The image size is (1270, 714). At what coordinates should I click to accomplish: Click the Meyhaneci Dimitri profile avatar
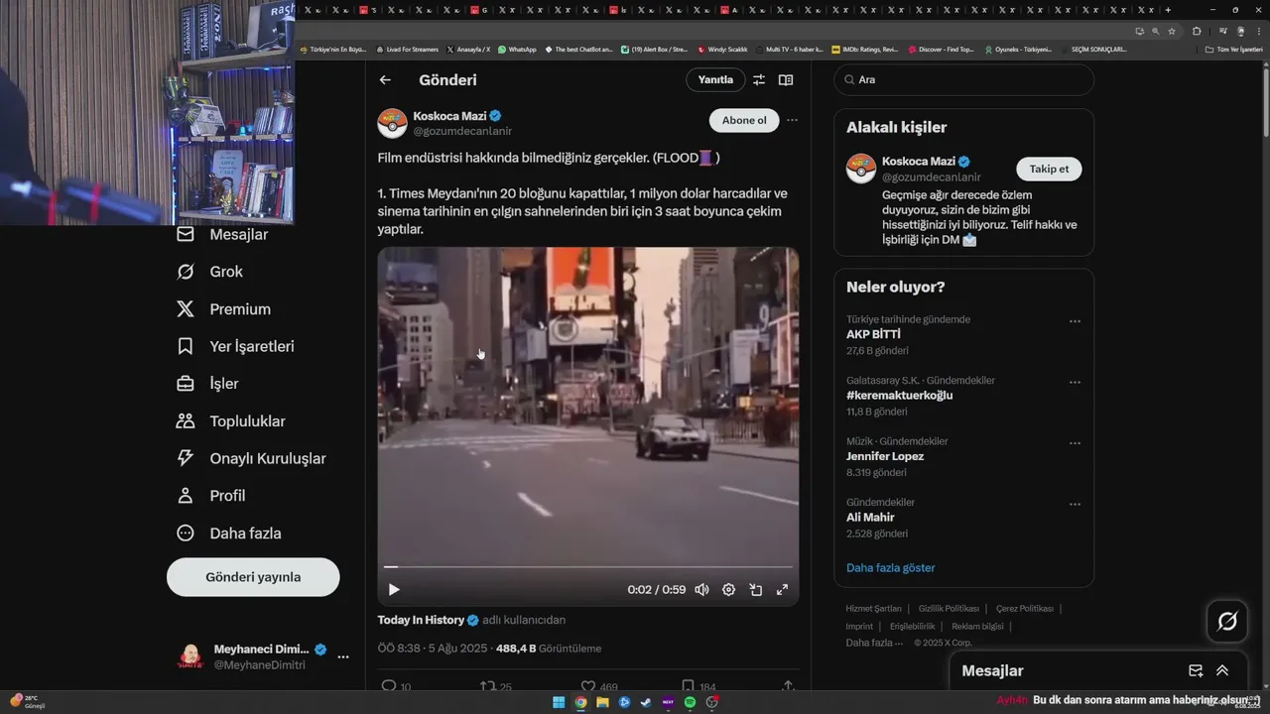point(190,656)
